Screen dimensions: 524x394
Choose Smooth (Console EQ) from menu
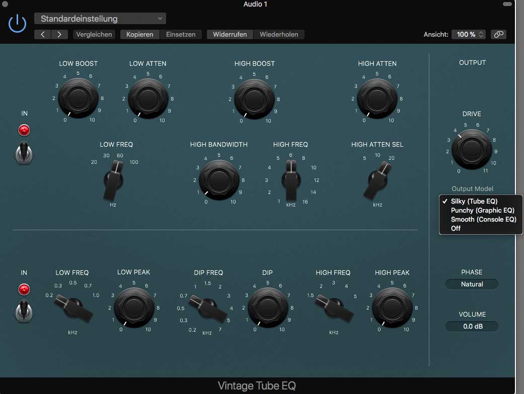coord(483,220)
